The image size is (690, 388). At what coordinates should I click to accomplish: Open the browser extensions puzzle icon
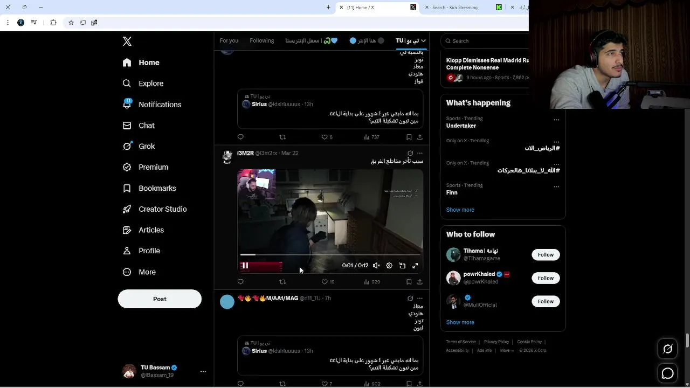53,23
